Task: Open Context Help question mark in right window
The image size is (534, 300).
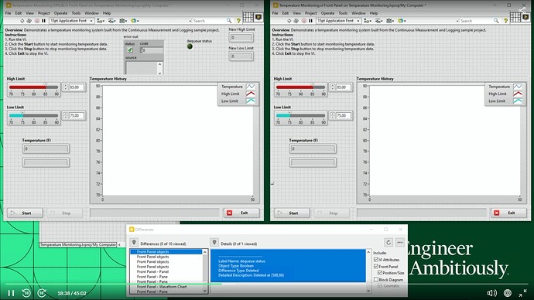Action: [x=505, y=21]
